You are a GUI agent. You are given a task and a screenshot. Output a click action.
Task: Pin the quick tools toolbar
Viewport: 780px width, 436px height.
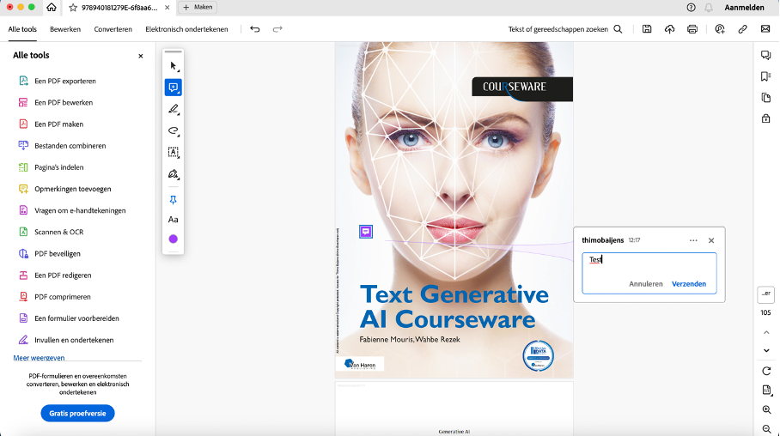pos(174,200)
